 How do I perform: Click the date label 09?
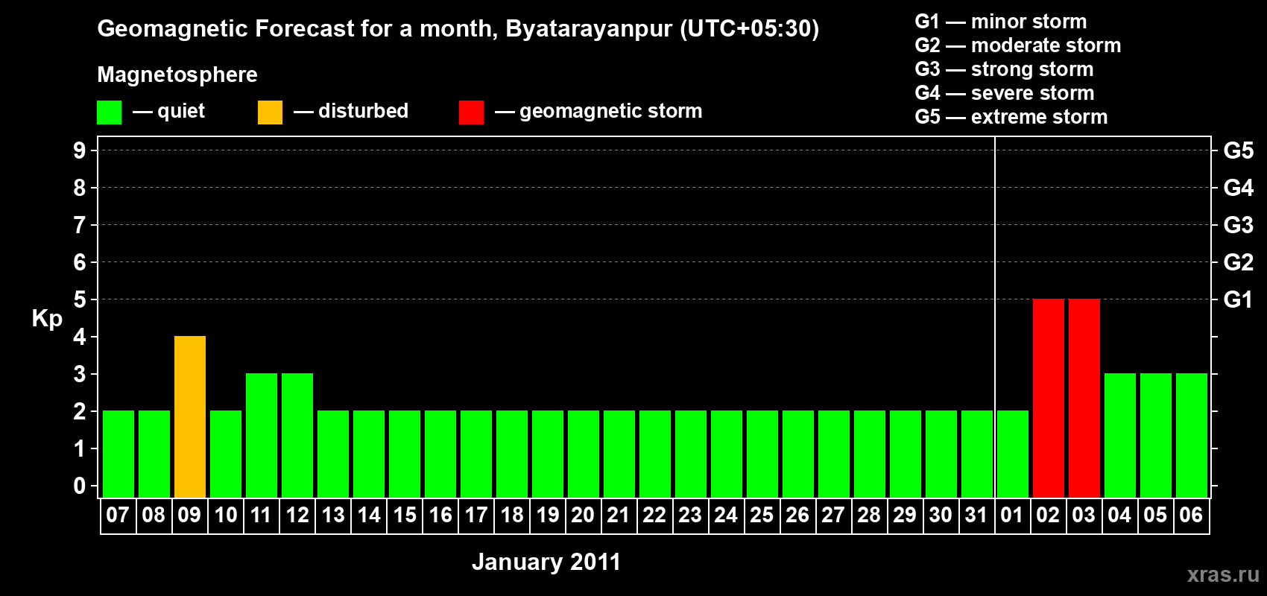pos(189,515)
